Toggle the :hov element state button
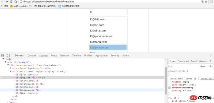 coord(203,66)
